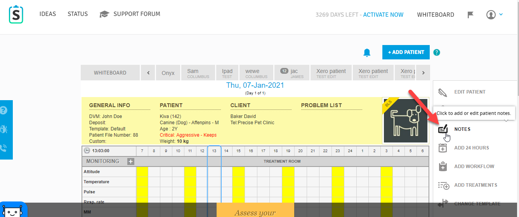This screenshot has width=519, height=217.
Task: Choose Notes from side menu
Action: coord(462,129)
